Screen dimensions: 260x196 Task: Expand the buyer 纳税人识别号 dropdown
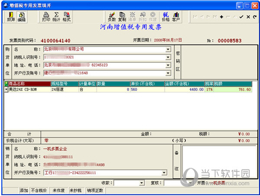pyautogui.click(x=168, y=57)
